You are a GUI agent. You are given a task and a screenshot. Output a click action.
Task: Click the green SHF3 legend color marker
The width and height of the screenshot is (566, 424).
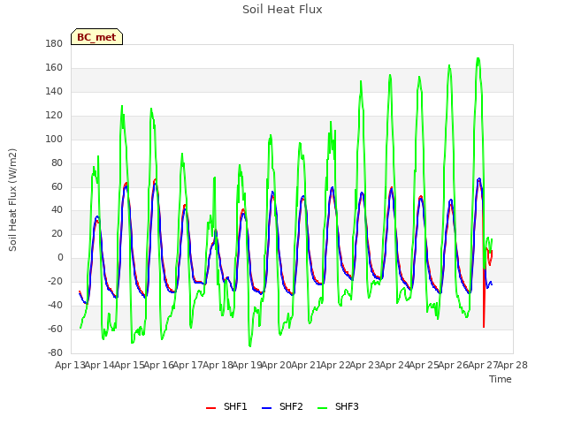(322, 408)
